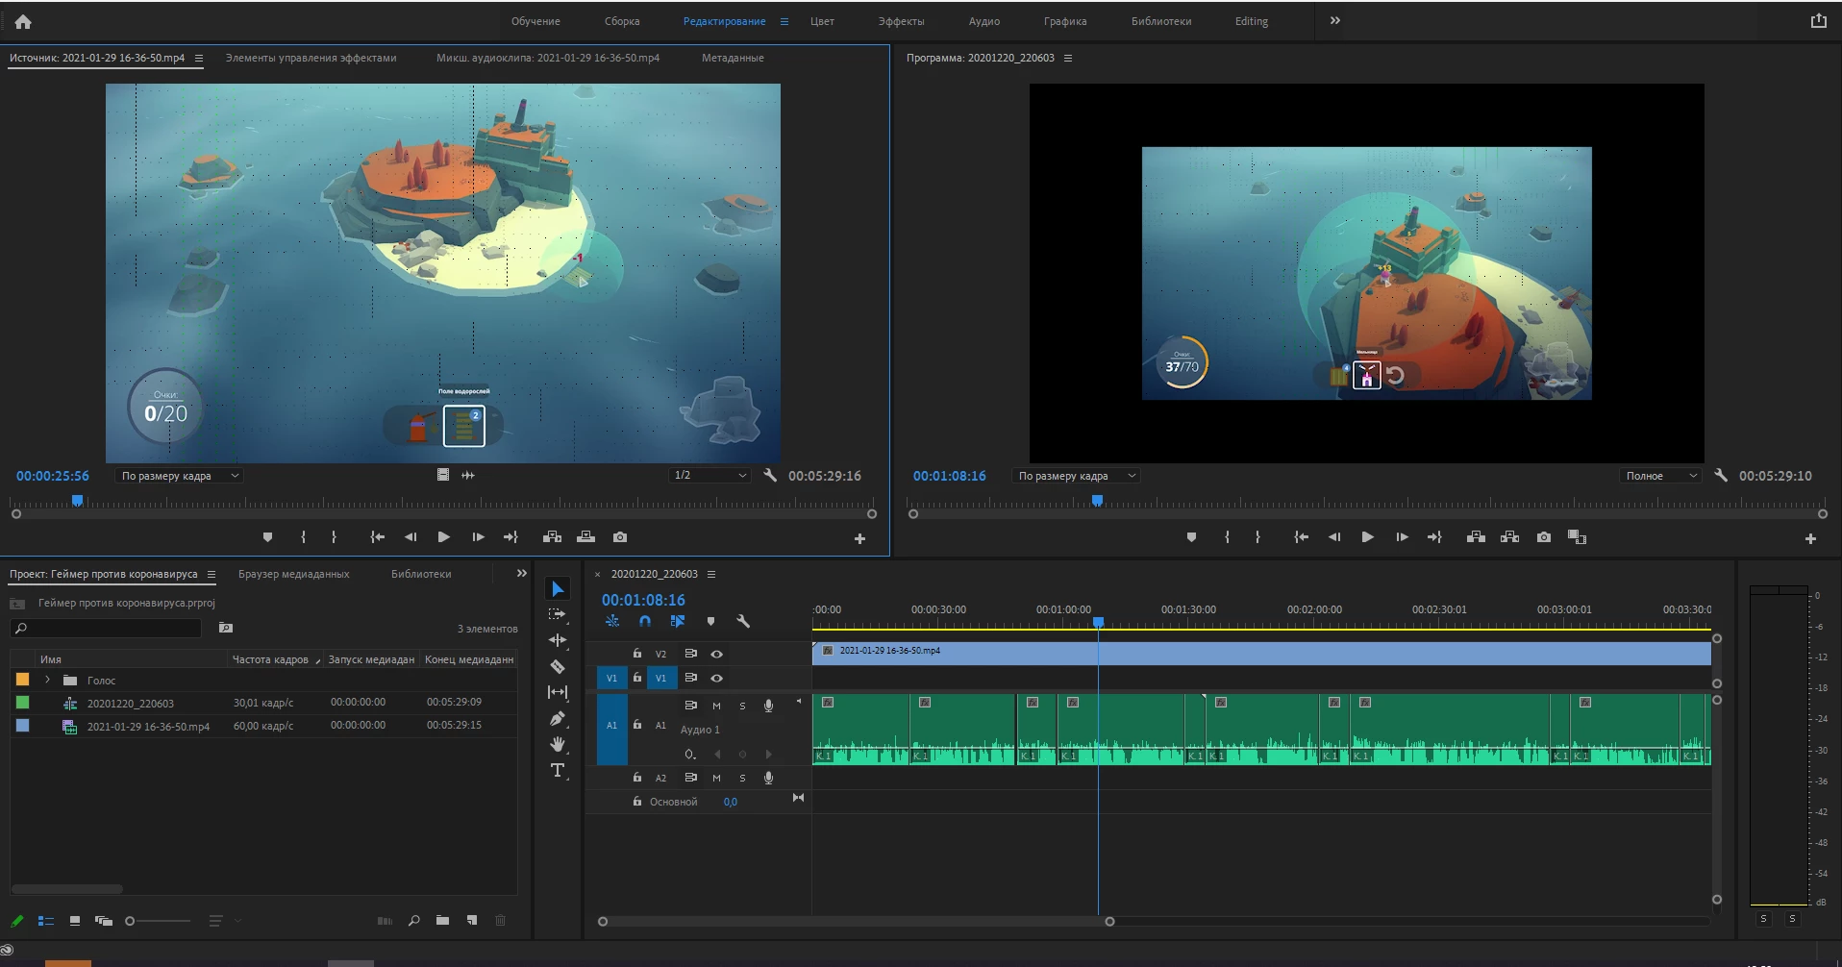Open the Program monitor zoom level dropdown
The height and width of the screenshot is (967, 1842).
click(1077, 476)
